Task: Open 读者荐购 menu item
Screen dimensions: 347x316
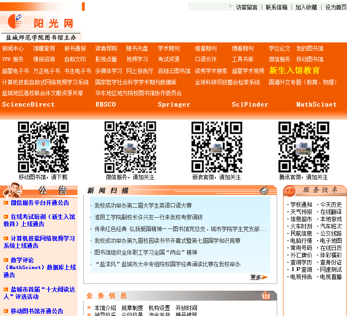Action: click(106, 48)
